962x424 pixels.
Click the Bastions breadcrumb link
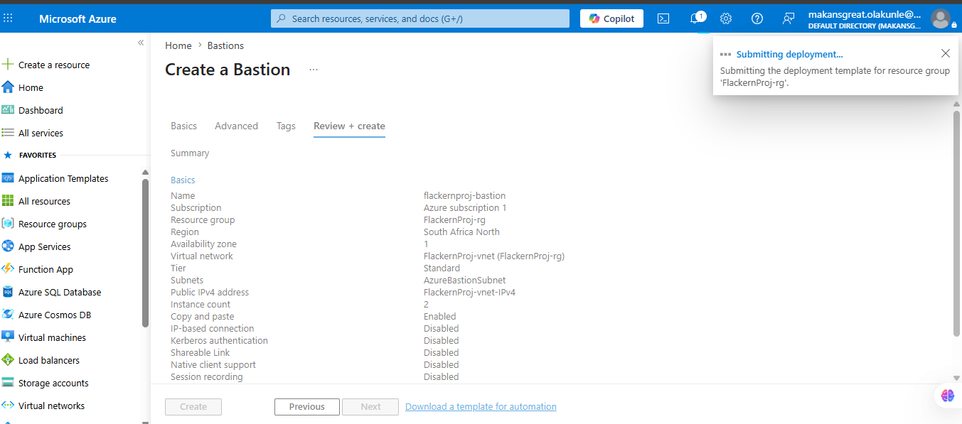pos(225,45)
